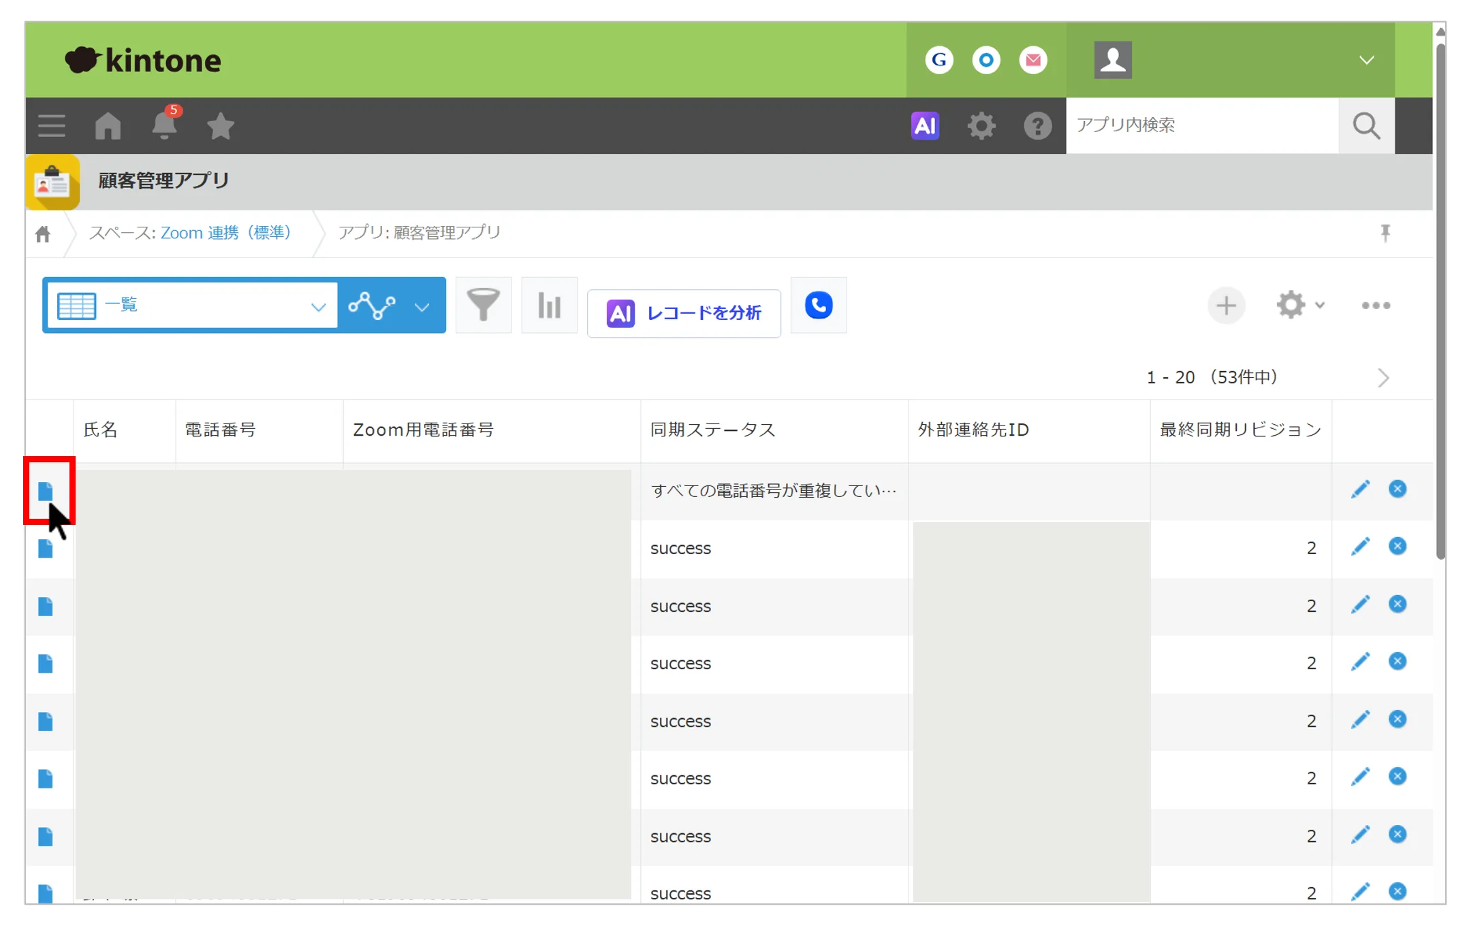Image resolution: width=1469 pixels, height=932 pixels.
Task: Focus the アプリ内検索 search field
Action: [x=1201, y=125]
